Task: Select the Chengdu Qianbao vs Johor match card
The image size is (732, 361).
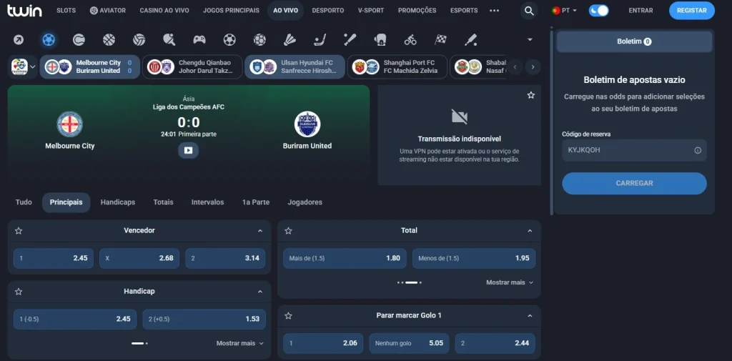Action: tap(192, 66)
